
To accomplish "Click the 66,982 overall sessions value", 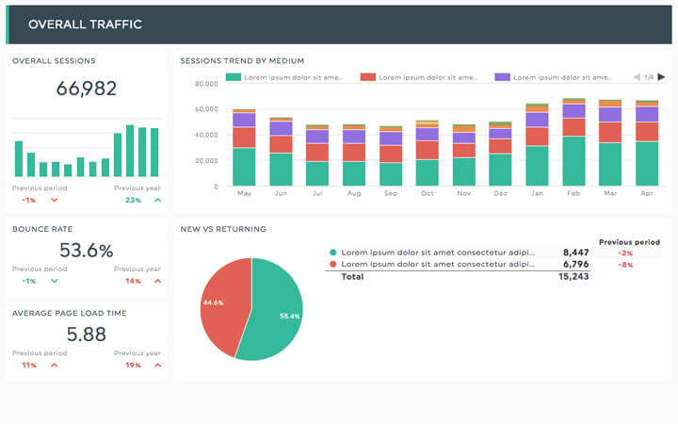I will coord(86,89).
